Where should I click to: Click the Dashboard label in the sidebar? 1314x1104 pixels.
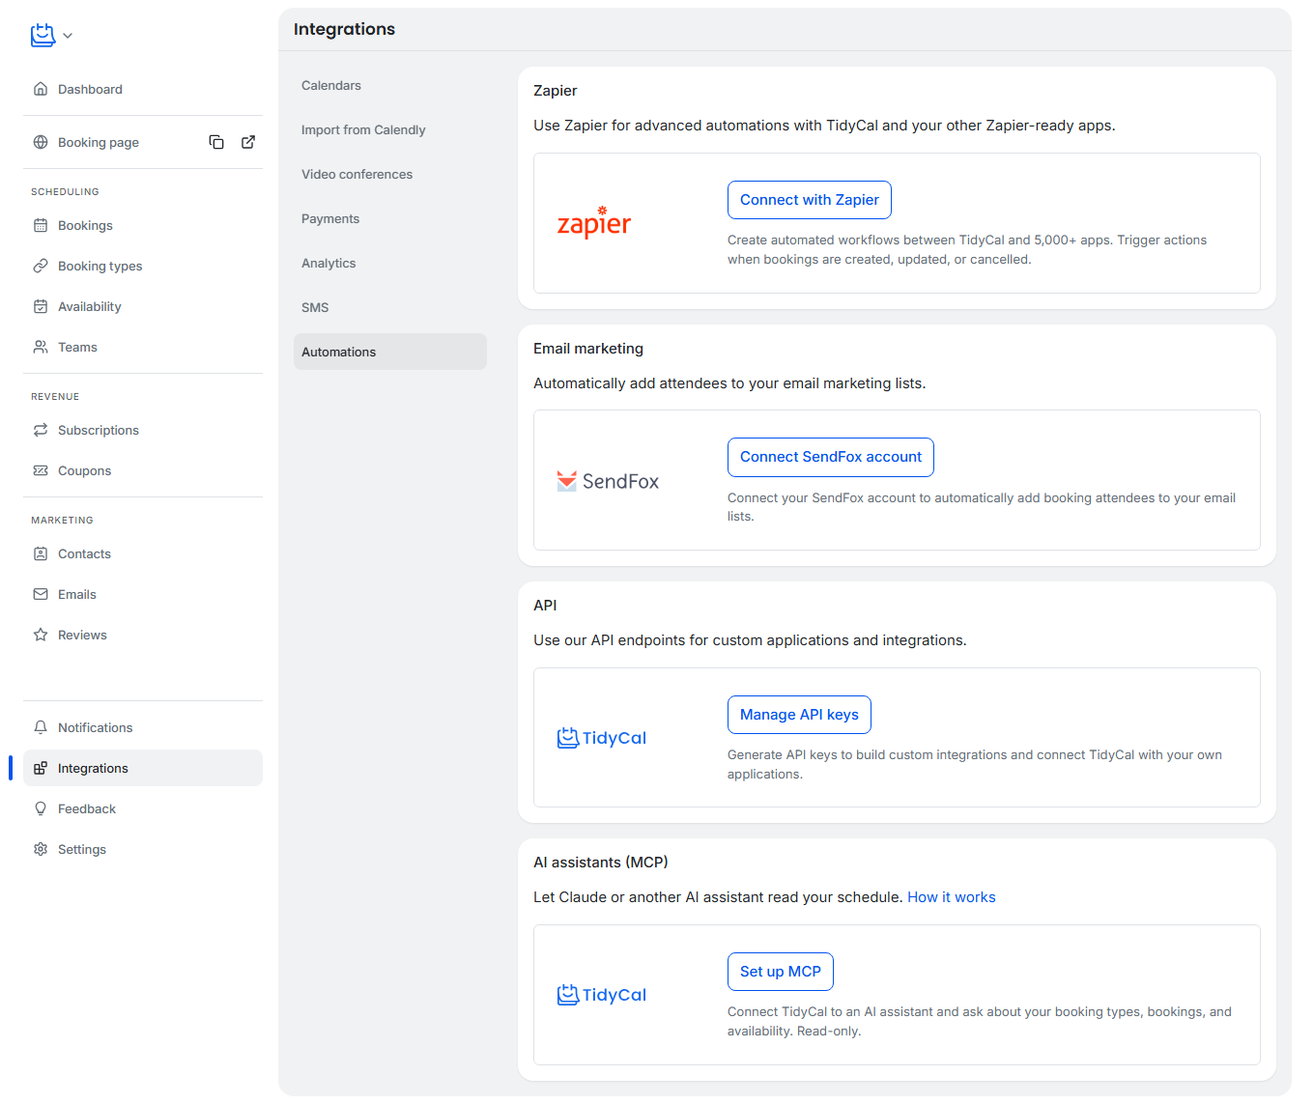[x=90, y=89]
